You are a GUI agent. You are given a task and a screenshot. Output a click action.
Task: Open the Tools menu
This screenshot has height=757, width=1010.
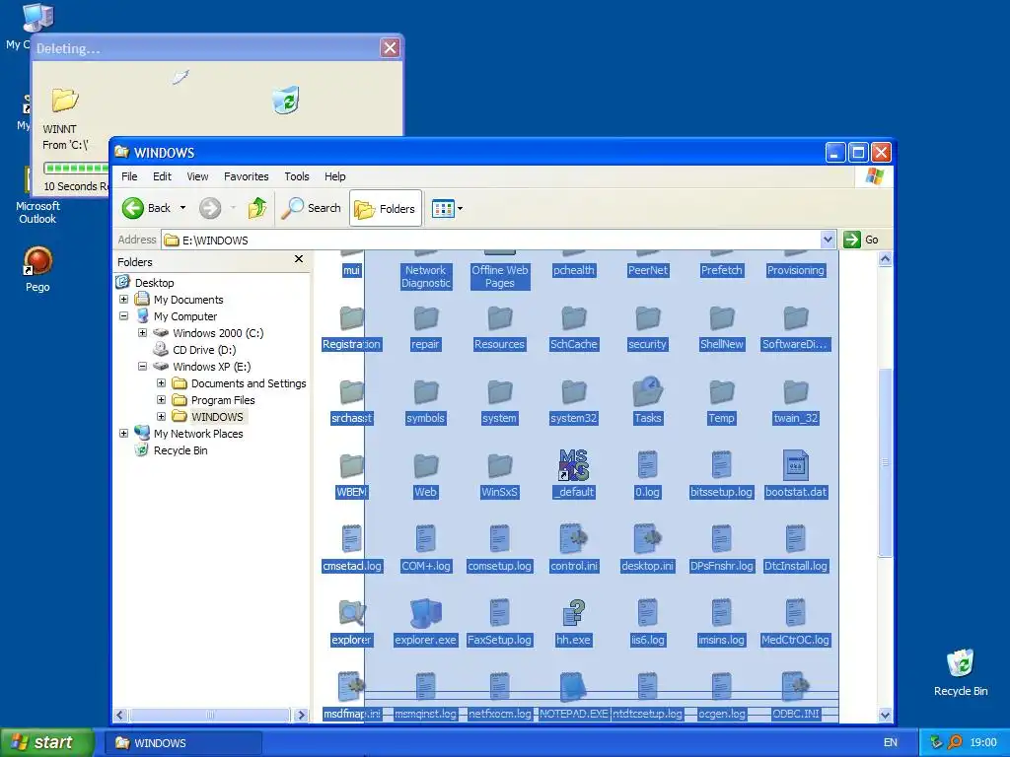[x=296, y=176]
